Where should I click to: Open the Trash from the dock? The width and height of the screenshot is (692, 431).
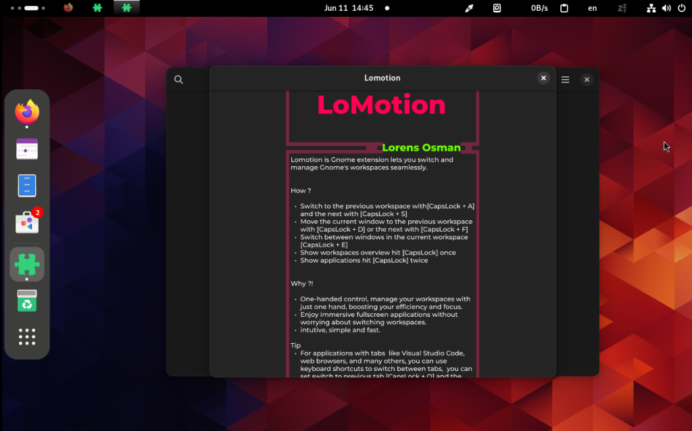tap(27, 301)
